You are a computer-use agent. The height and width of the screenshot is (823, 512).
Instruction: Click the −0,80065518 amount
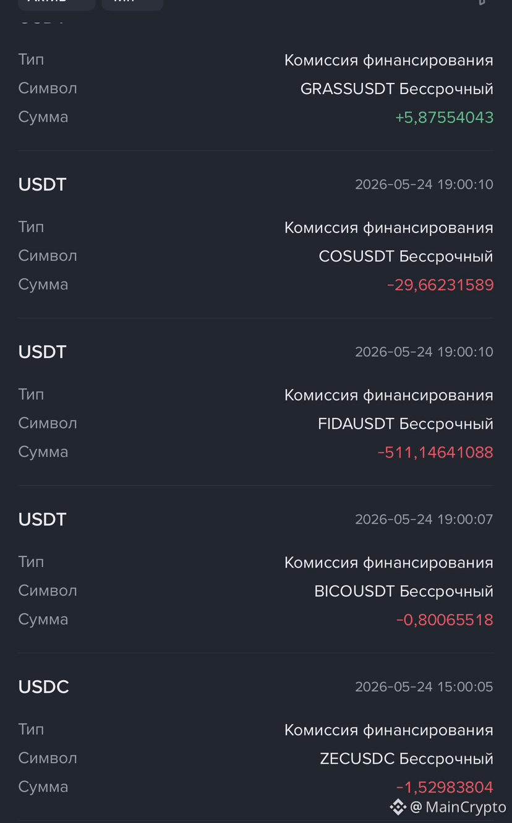click(445, 620)
